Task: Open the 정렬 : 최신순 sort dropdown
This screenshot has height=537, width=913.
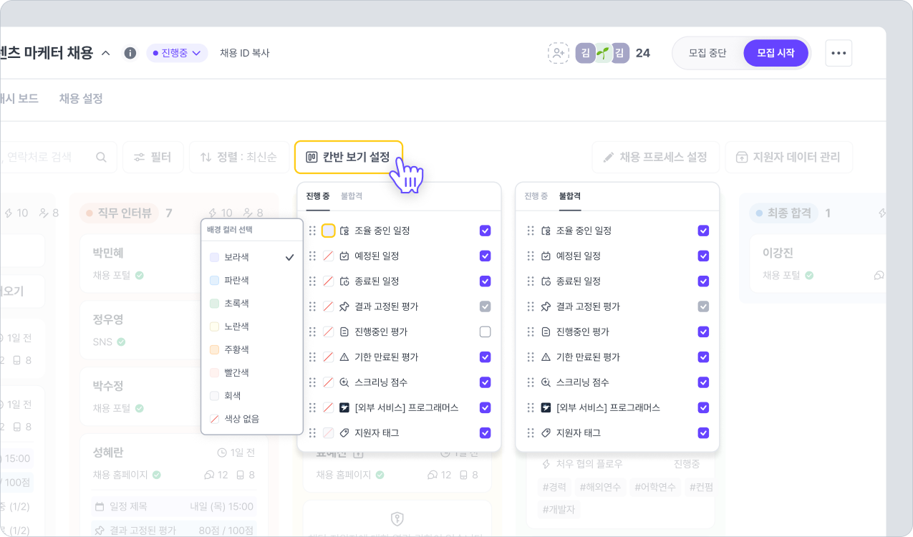Action: click(238, 157)
